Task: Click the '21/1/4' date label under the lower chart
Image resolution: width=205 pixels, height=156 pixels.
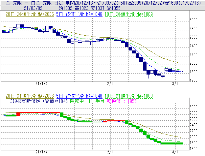Action: [x=41, y=152]
